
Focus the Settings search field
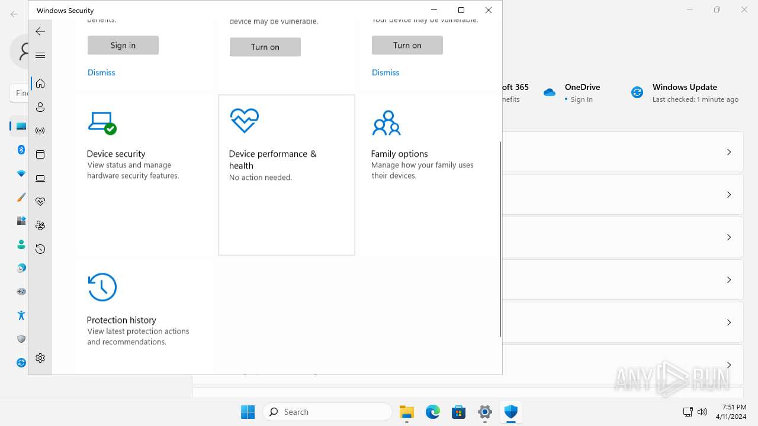coord(20,93)
